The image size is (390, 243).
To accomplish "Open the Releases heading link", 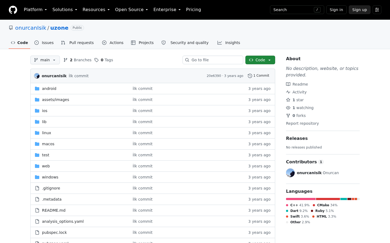I will click(x=297, y=138).
